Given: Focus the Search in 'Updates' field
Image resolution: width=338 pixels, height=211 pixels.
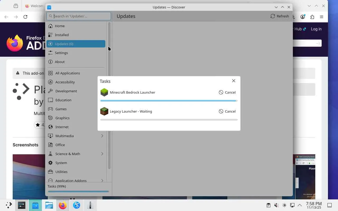Looking at the screenshot, I should point(79,16).
